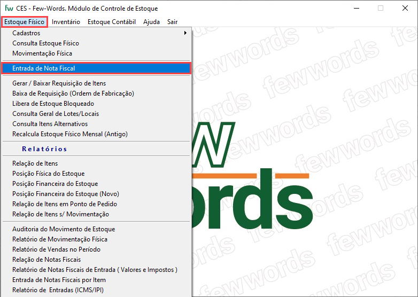Open Relação de Itens report
Viewport: 418px width, 297px height.
click(x=96, y=163)
